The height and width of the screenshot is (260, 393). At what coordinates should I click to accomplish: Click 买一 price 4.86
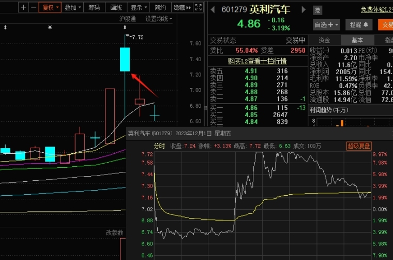point(251,108)
